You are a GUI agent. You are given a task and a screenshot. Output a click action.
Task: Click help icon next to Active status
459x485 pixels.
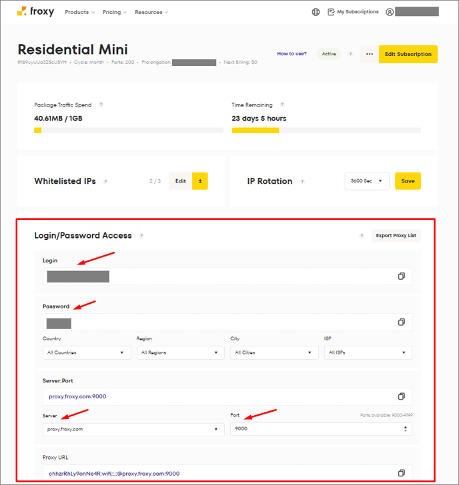click(351, 54)
